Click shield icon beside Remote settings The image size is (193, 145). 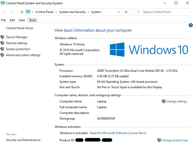[2, 43]
